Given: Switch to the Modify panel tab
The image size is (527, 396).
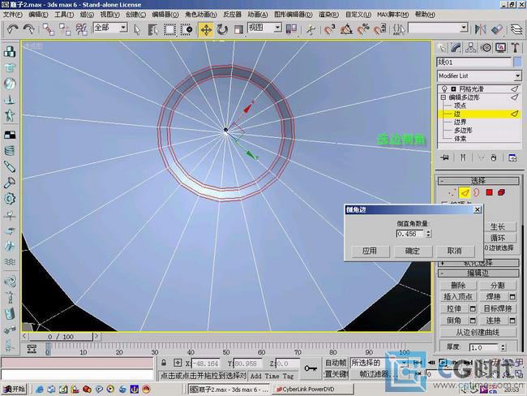Looking at the screenshot, I should [456, 48].
